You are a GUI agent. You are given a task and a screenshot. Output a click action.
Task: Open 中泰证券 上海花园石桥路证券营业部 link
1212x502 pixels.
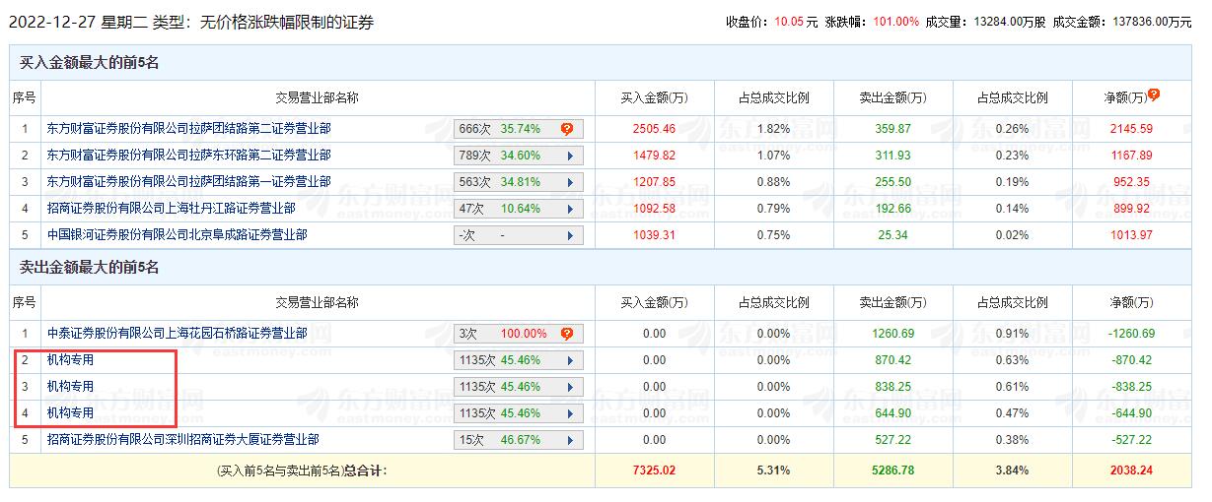177,334
